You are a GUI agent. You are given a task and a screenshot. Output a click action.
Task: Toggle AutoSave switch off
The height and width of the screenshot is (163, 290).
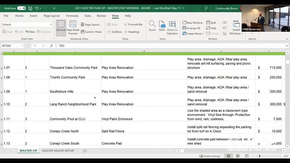point(21,8)
